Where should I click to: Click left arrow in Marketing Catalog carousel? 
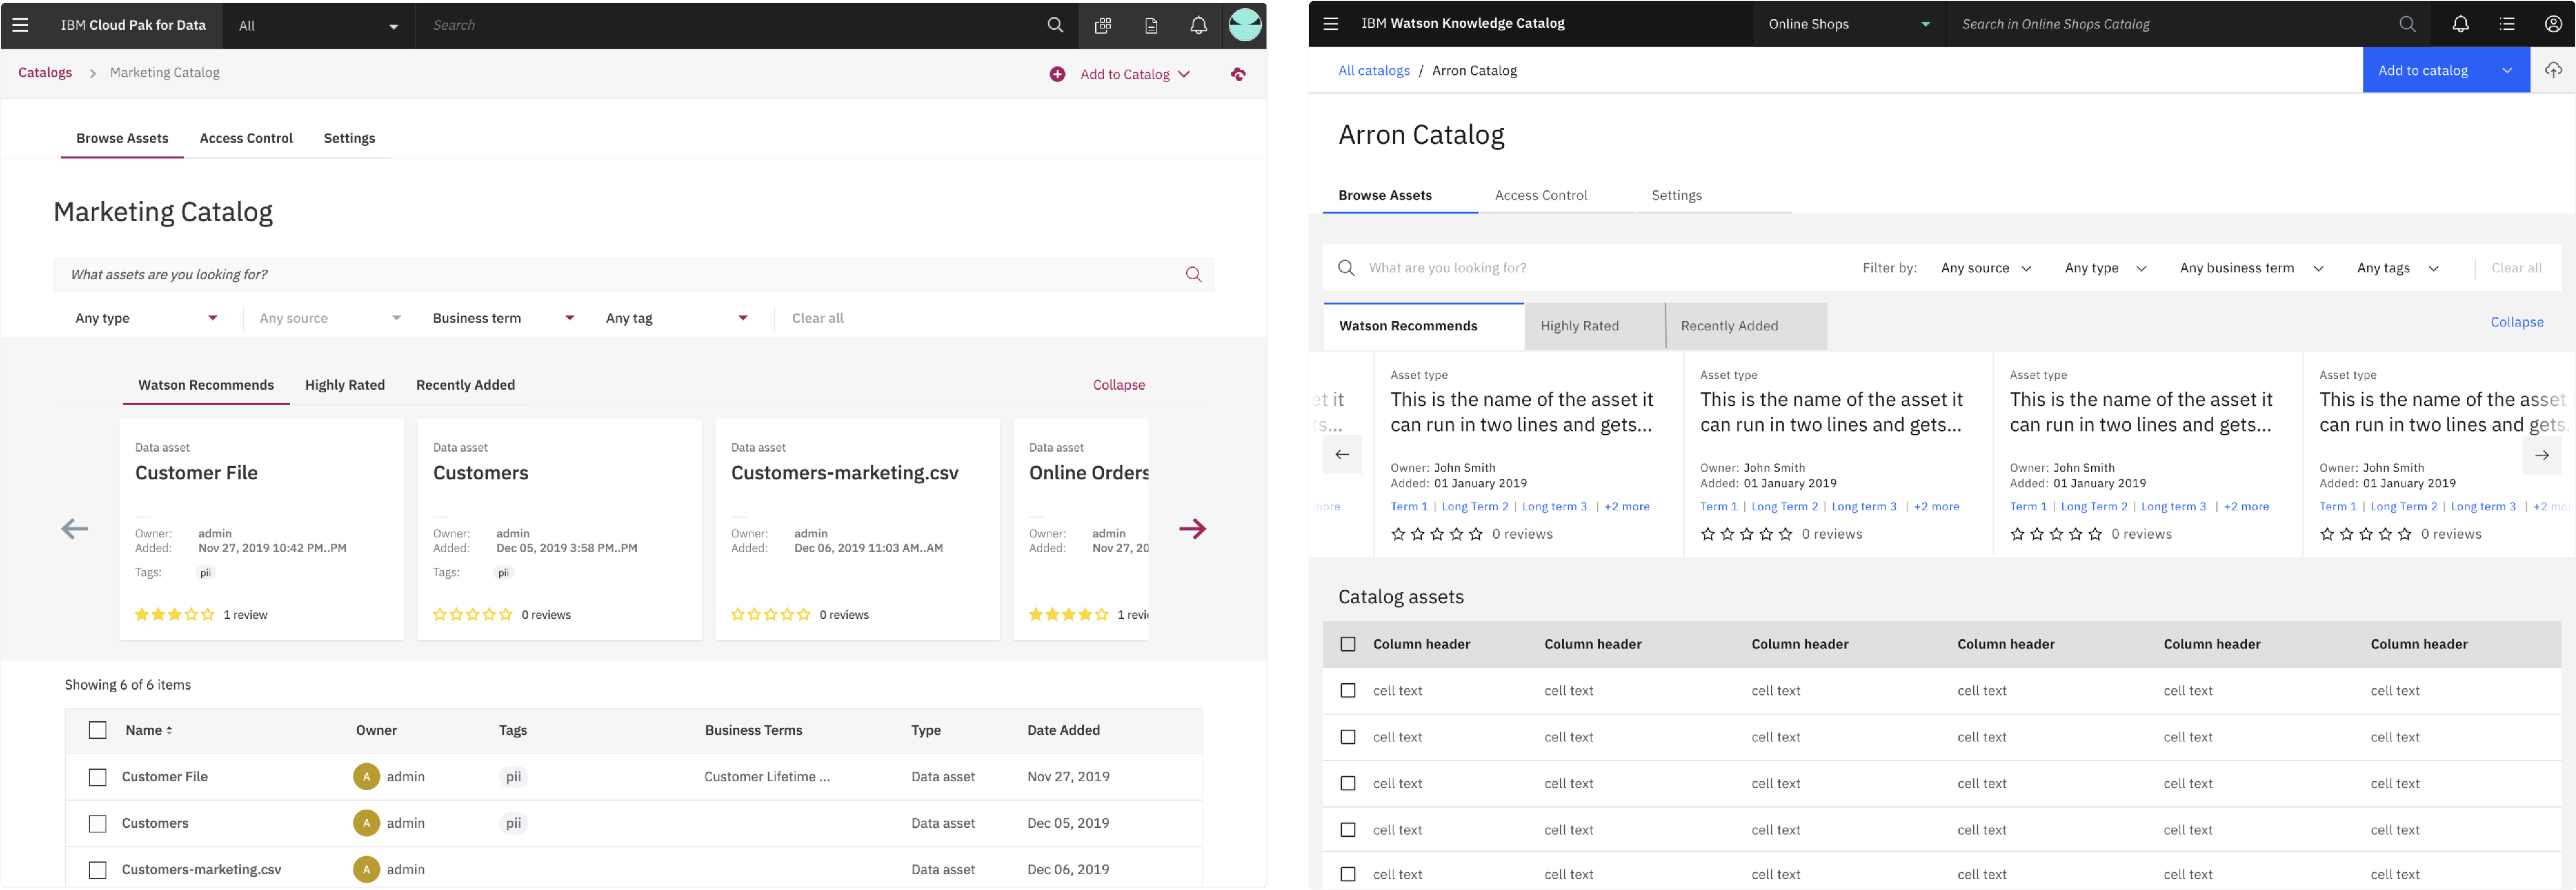pyautogui.click(x=75, y=529)
